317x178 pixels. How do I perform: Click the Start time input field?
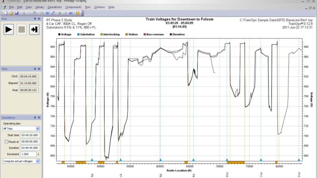pyautogui.click(x=30, y=135)
